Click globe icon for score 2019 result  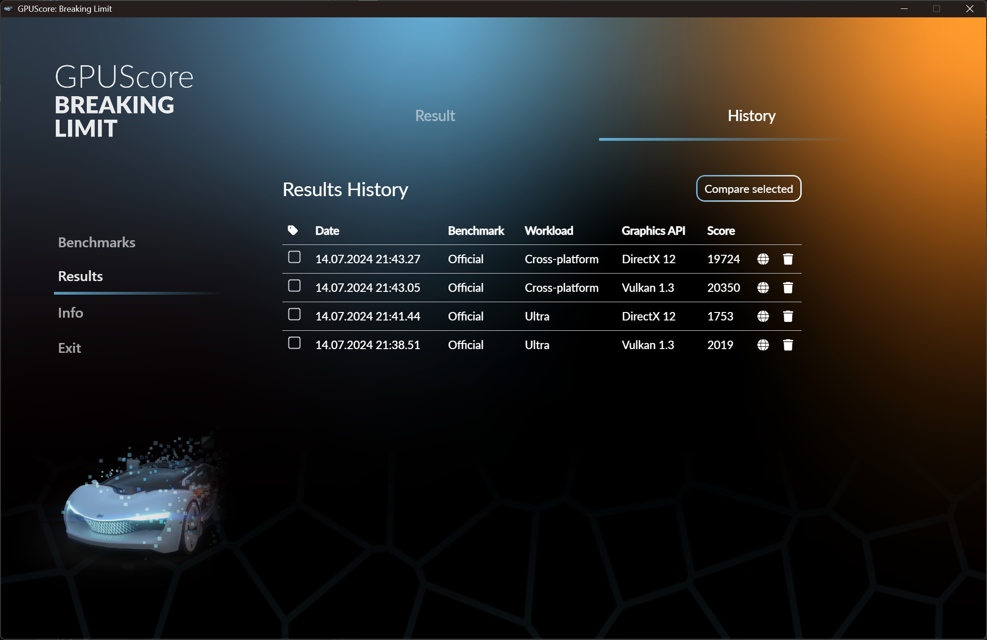pos(763,345)
